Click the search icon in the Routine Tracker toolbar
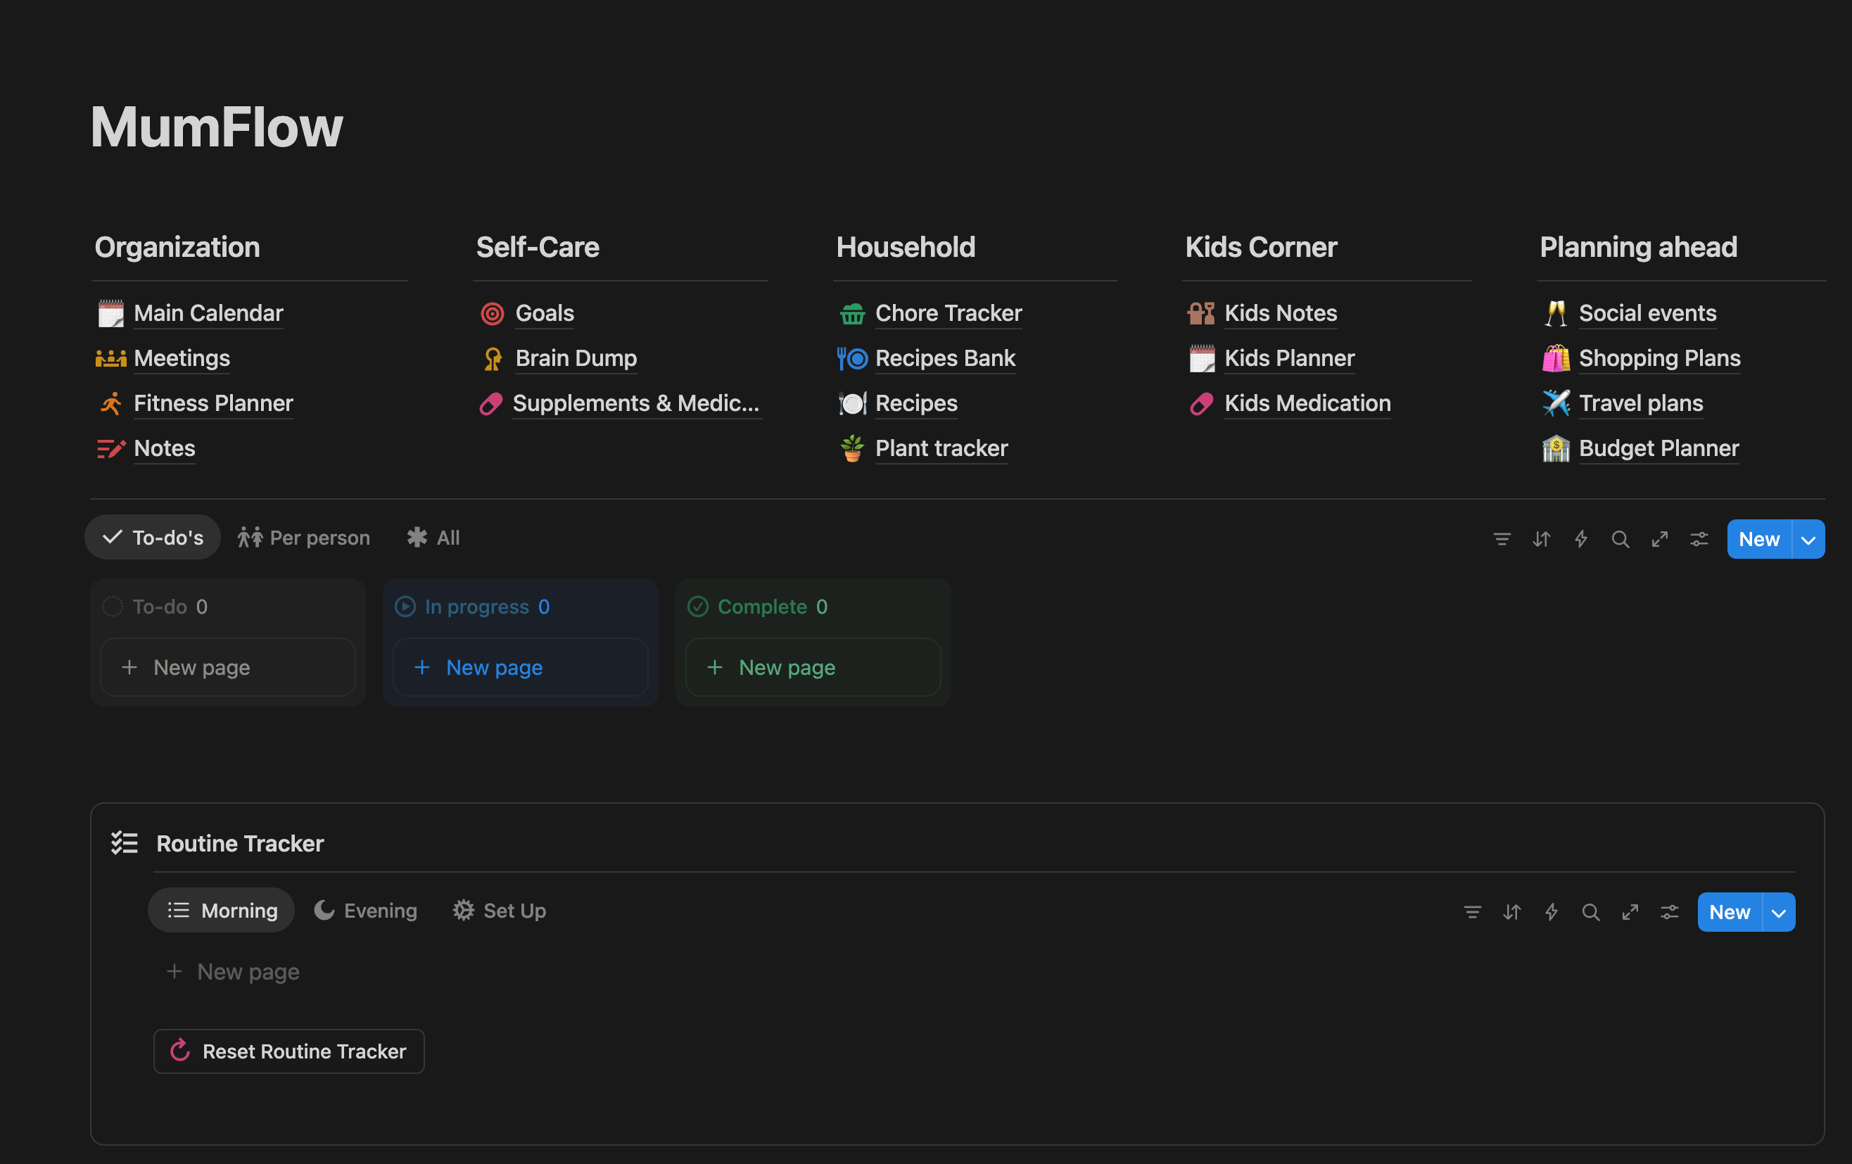Screen dimensions: 1852x1164 point(1590,911)
